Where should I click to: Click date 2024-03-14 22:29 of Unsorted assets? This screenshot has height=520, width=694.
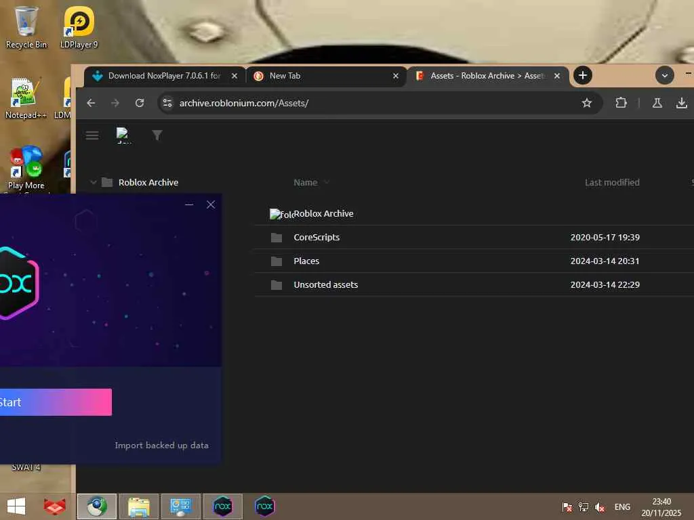pos(605,285)
